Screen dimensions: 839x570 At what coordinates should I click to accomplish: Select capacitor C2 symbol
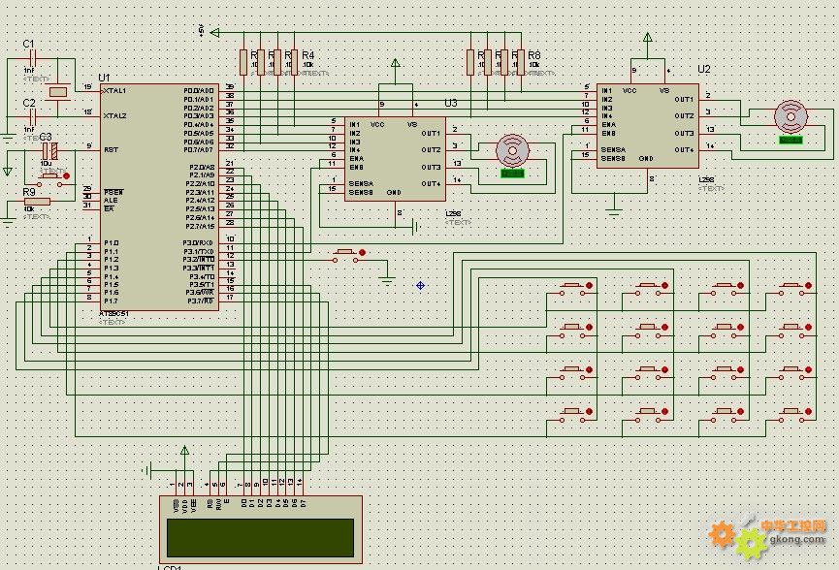[32, 116]
